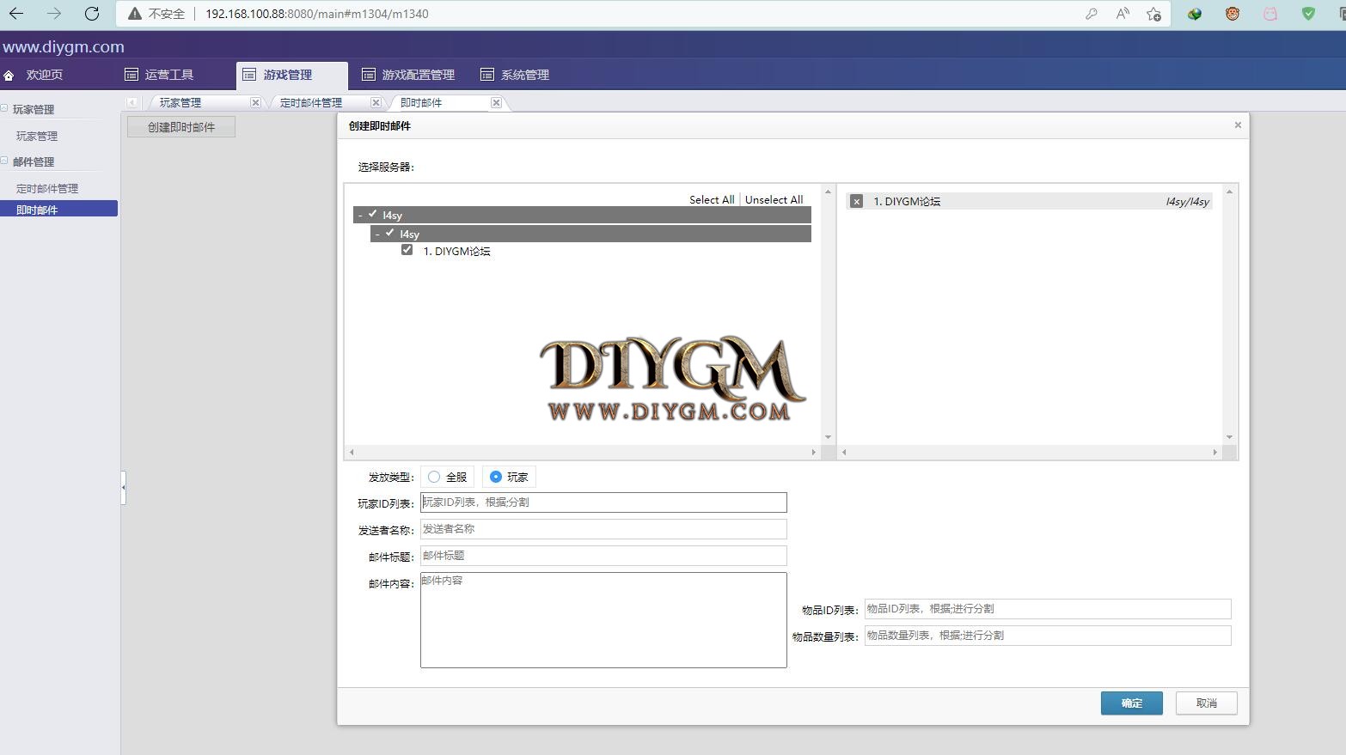The image size is (1346, 755).
Task: Toggle the nested l4sy group checkbox
Action: [390, 233]
